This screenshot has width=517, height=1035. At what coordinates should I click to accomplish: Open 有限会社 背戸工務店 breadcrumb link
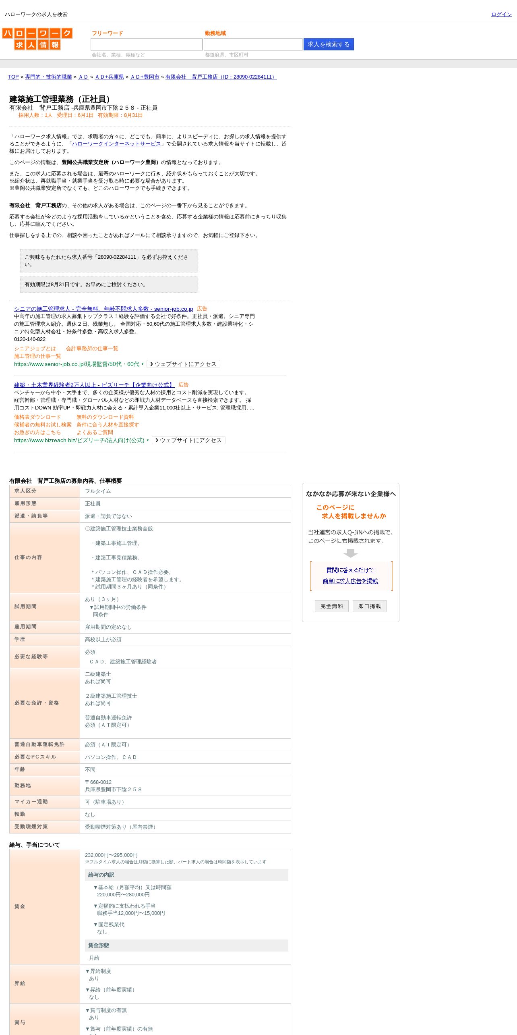point(221,77)
